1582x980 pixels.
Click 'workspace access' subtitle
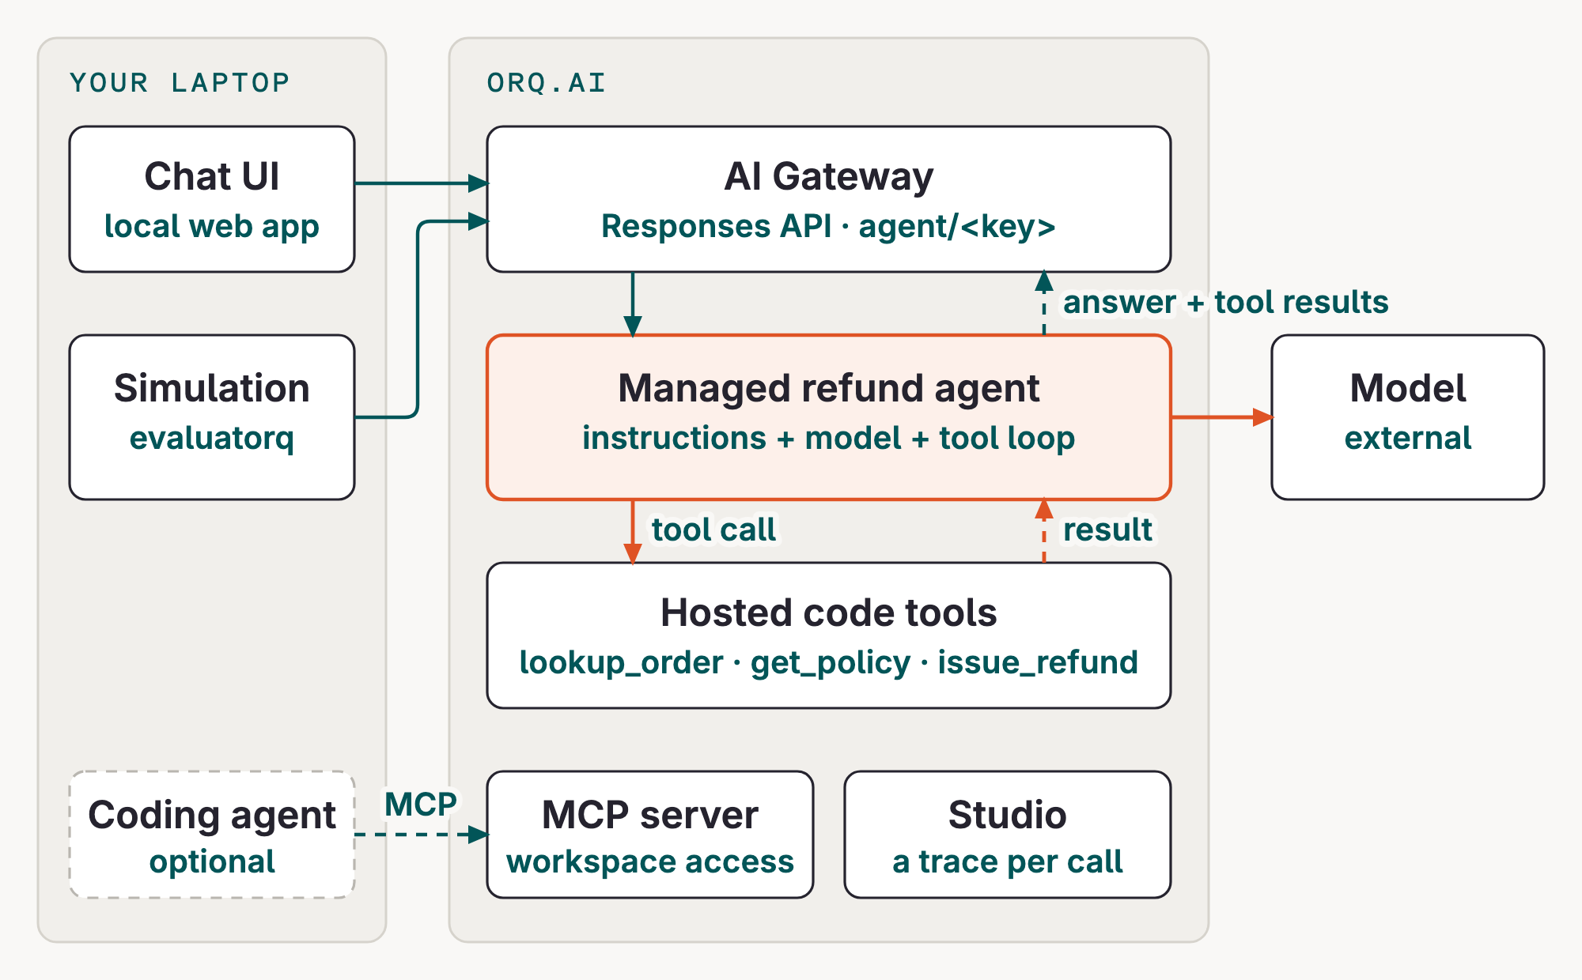(650, 861)
